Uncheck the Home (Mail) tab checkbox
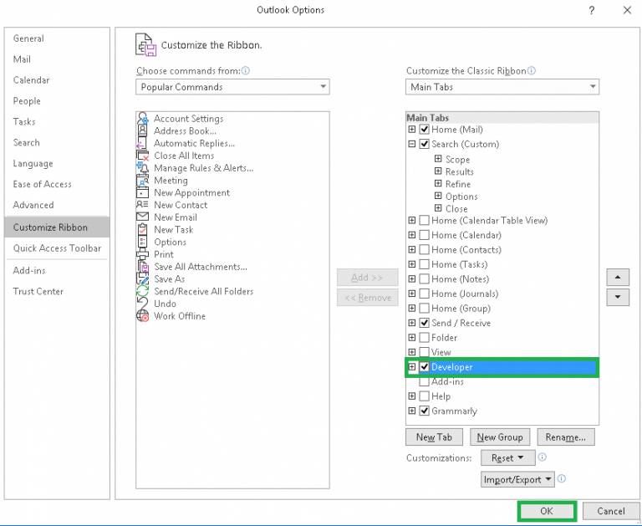The width and height of the screenshot is (642, 526). (425, 130)
